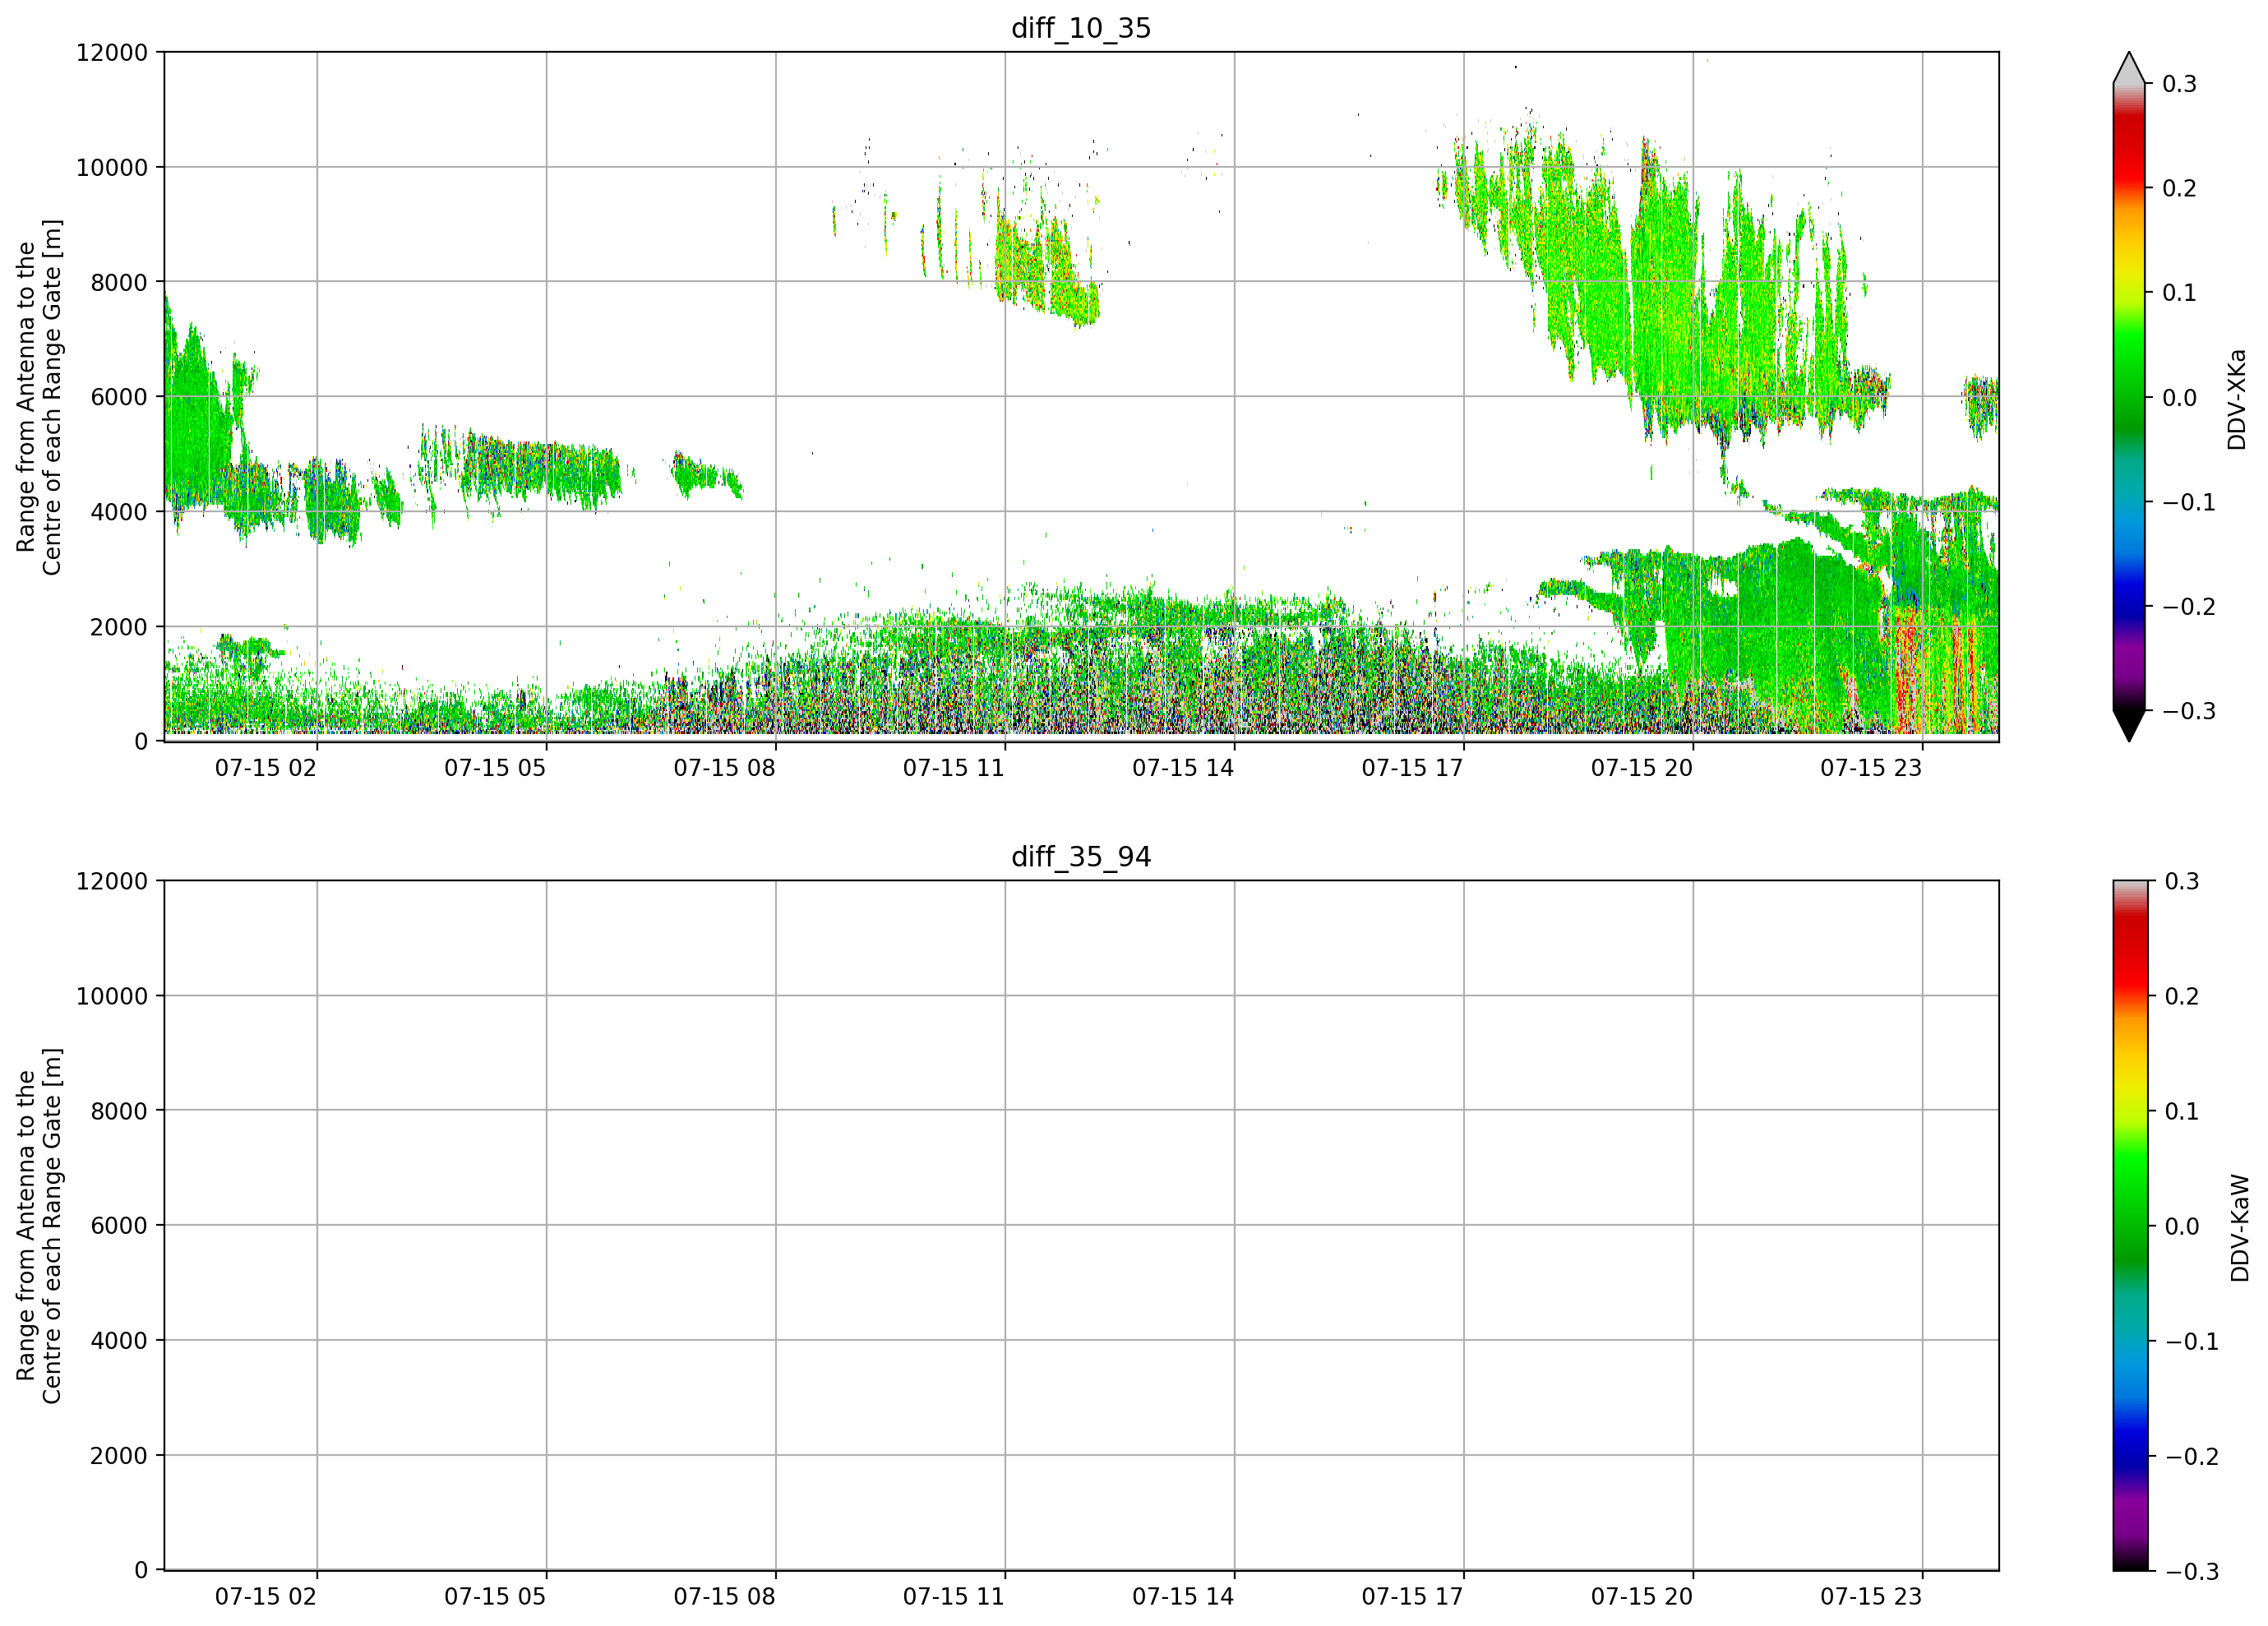Click the black lower extension arrow of DDV-XKa colorbar
Image resolution: width=2268 pixels, height=1626 pixels.
pyautogui.click(x=2129, y=726)
